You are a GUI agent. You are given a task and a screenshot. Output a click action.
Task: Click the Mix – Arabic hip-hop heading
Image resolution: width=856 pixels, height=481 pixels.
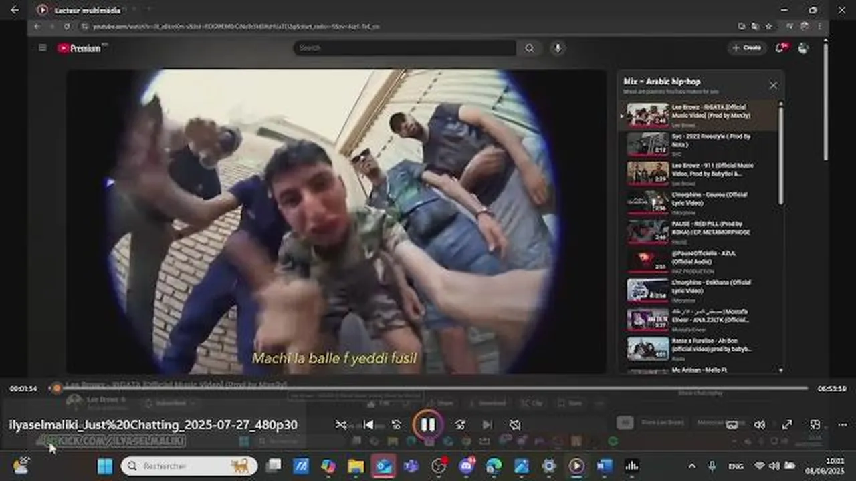tap(662, 82)
